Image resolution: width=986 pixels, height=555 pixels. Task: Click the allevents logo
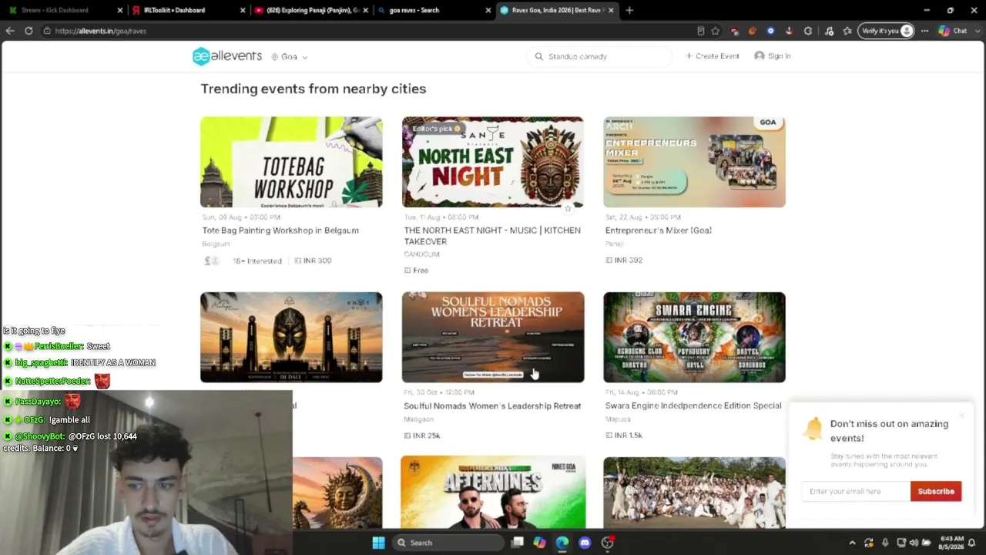click(226, 56)
